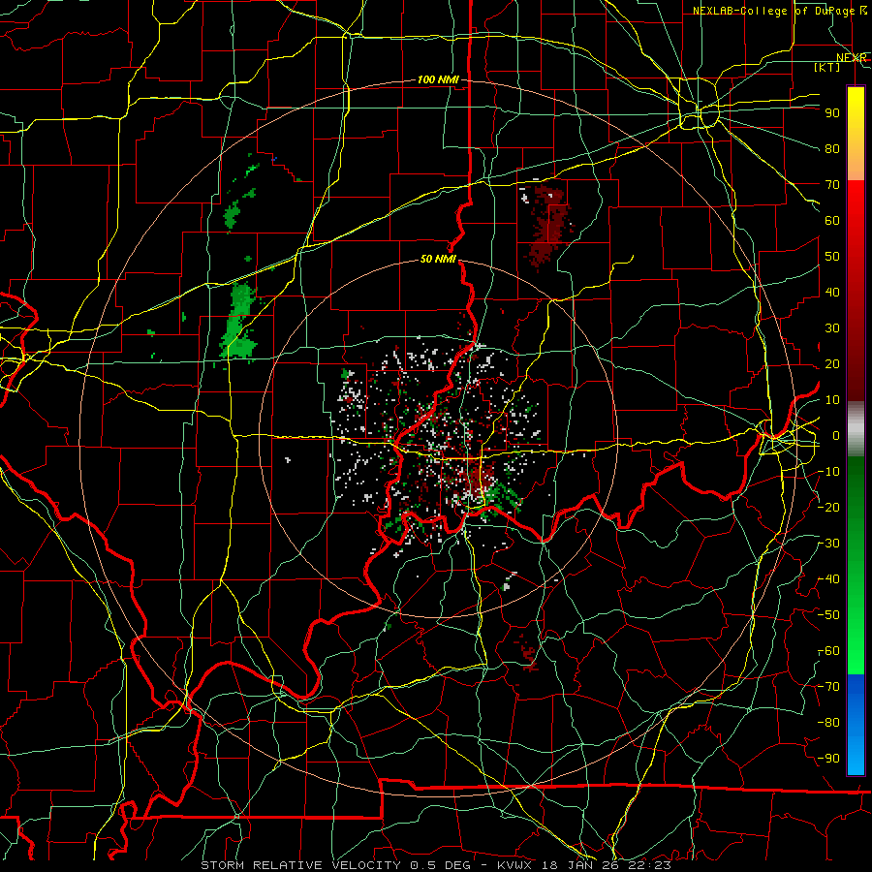Click the light blue -90 color bar segment
The height and width of the screenshot is (872, 872).
856,757
